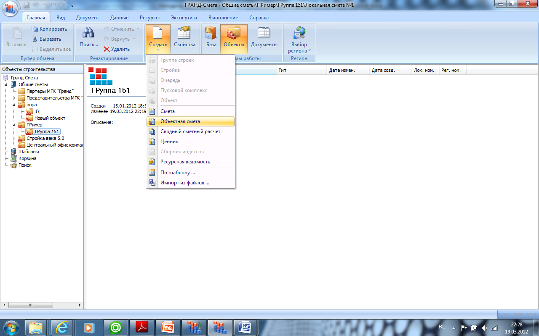
Task: Open the media player taskbar icon
Action: [88, 327]
